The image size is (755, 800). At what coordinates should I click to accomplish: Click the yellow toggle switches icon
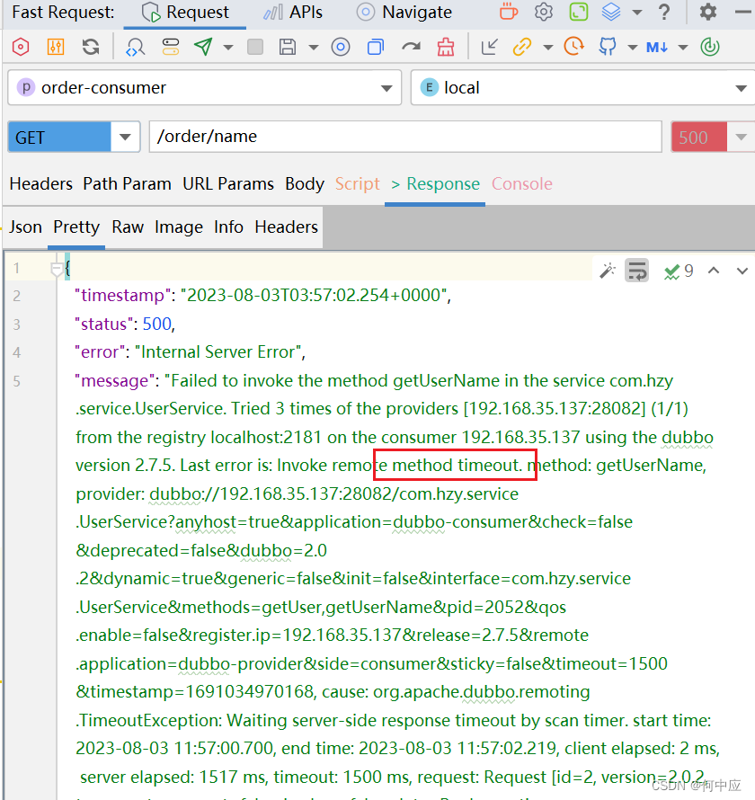point(171,47)
